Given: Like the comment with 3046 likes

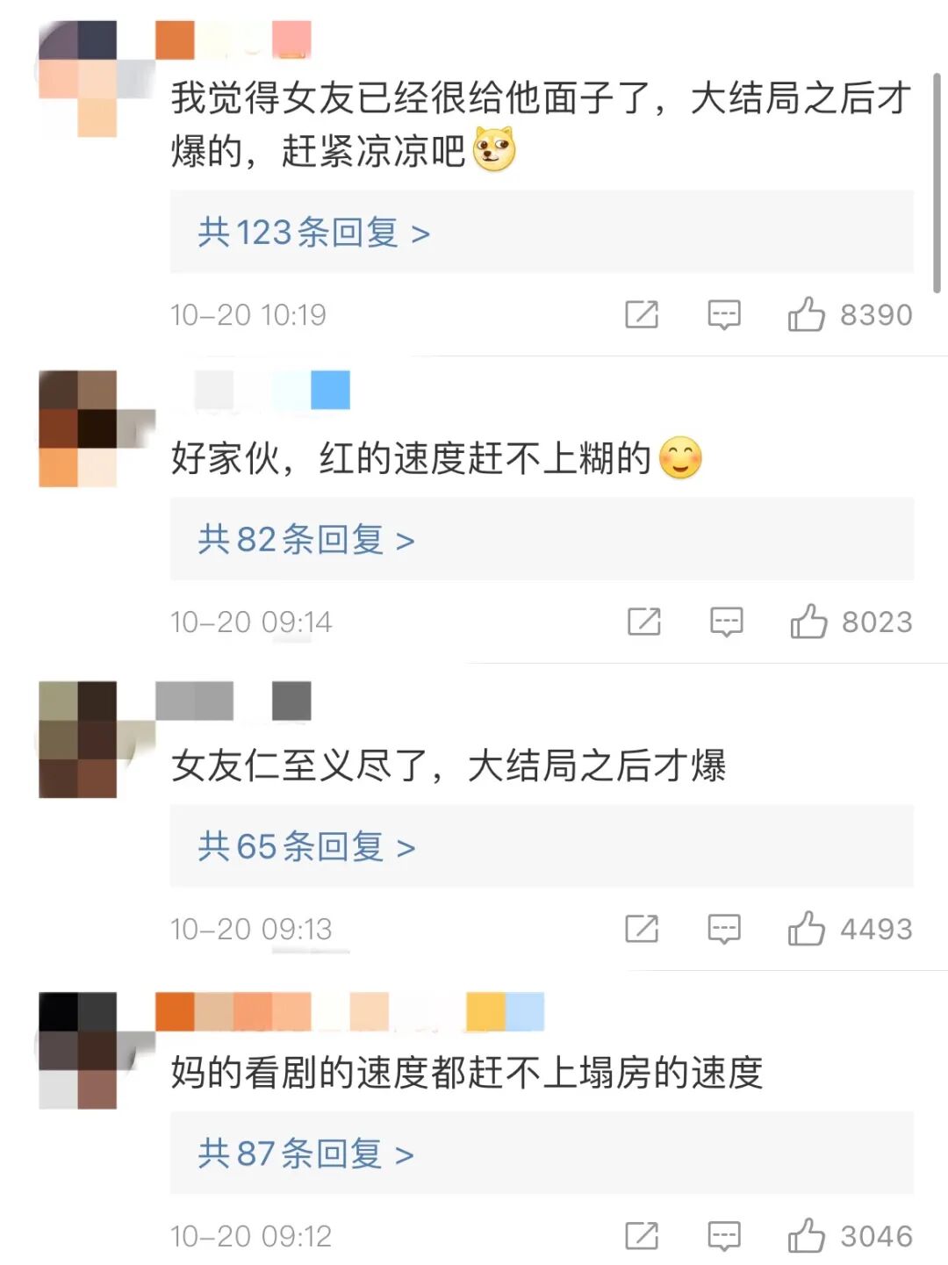Looking at the screenshot, I should [807, 1236].
